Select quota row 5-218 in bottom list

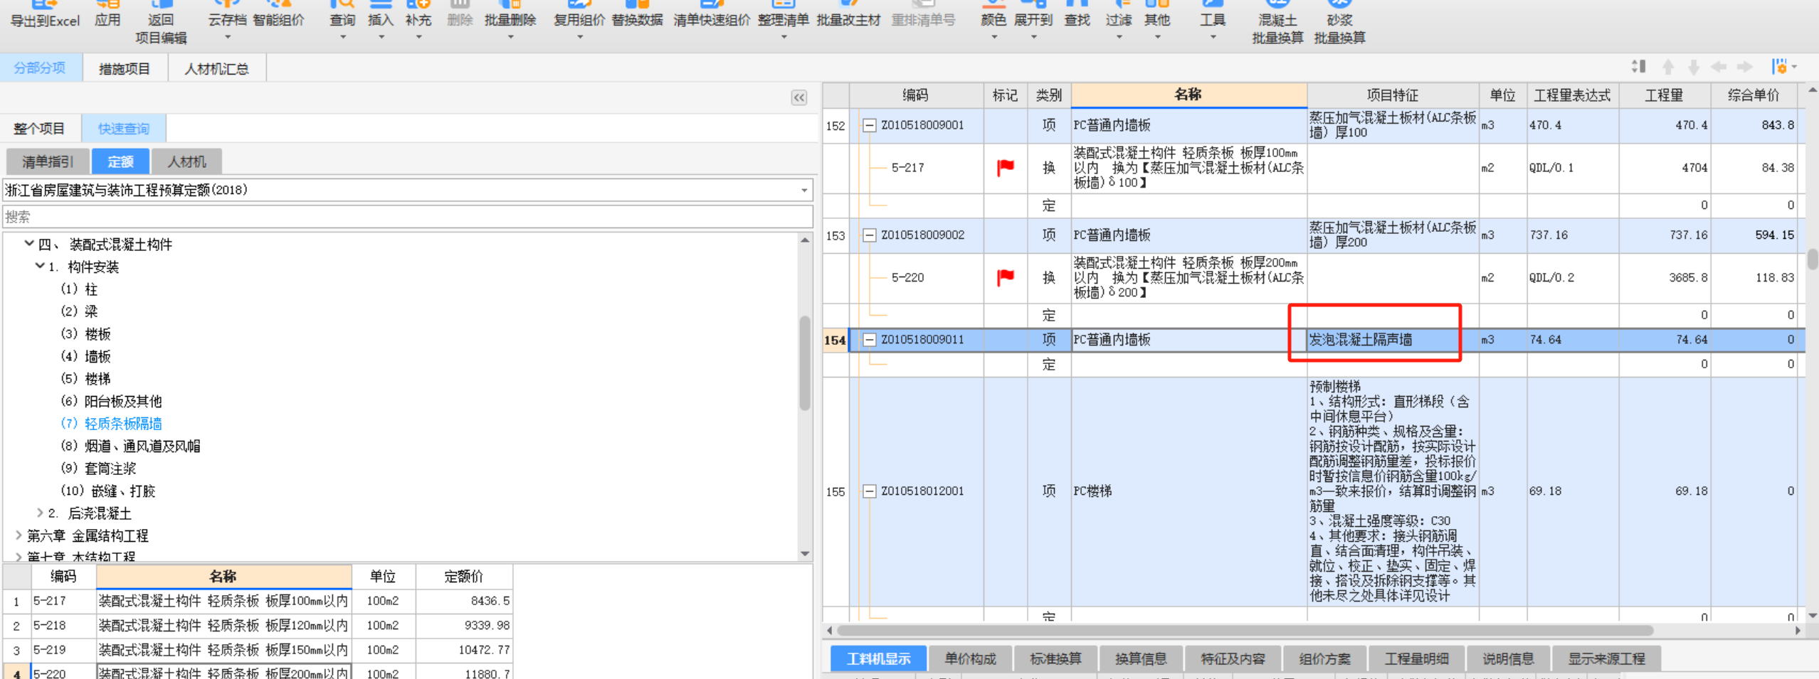pos(258,626)
